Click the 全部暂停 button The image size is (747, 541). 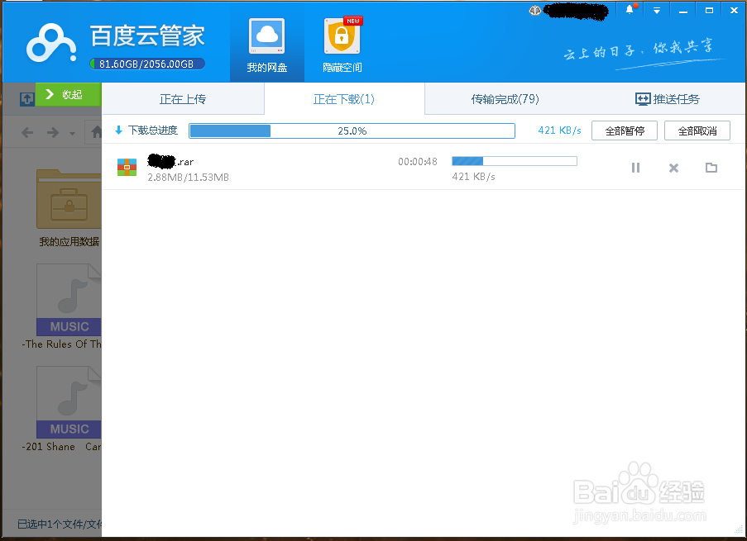625,131
